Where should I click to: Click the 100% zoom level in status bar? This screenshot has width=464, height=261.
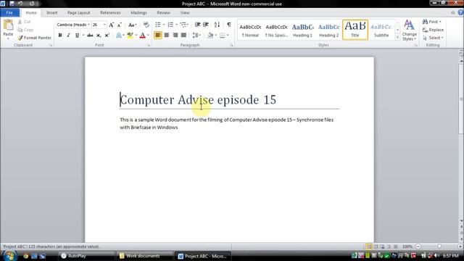407,246
